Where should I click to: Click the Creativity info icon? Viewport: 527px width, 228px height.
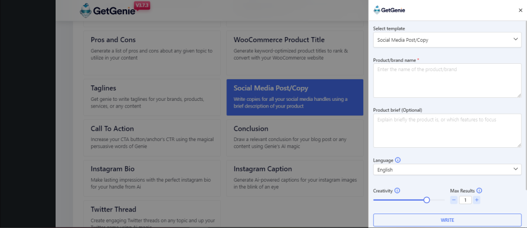[x=397, y=190]
